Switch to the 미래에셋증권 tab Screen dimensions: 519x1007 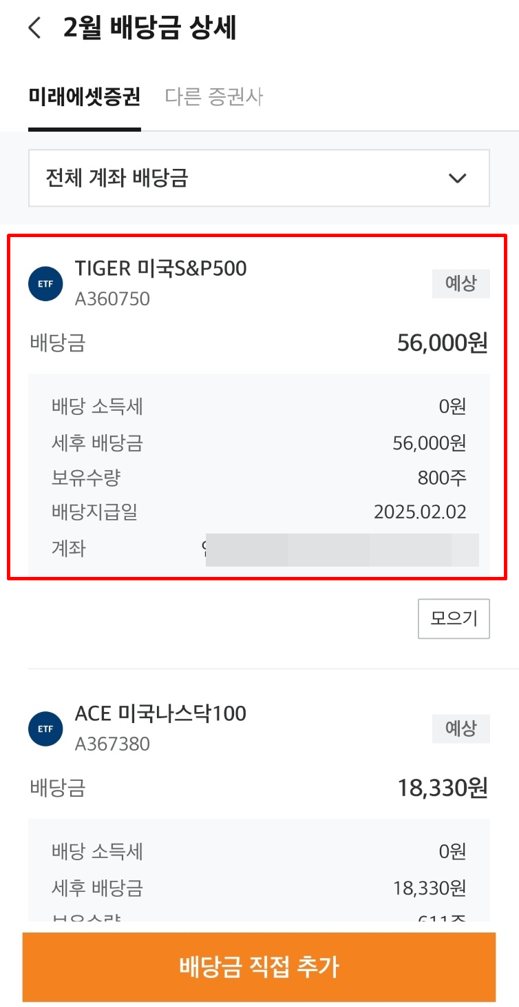[x=84, y=97]
